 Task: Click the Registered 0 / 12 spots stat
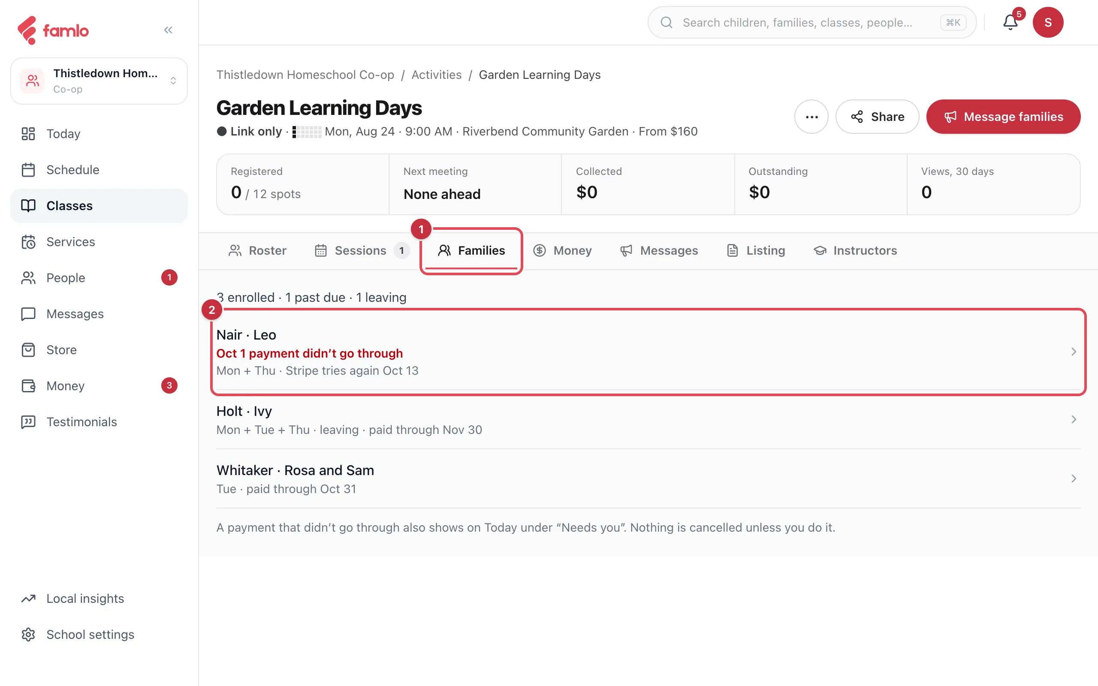tap(303, 185)
